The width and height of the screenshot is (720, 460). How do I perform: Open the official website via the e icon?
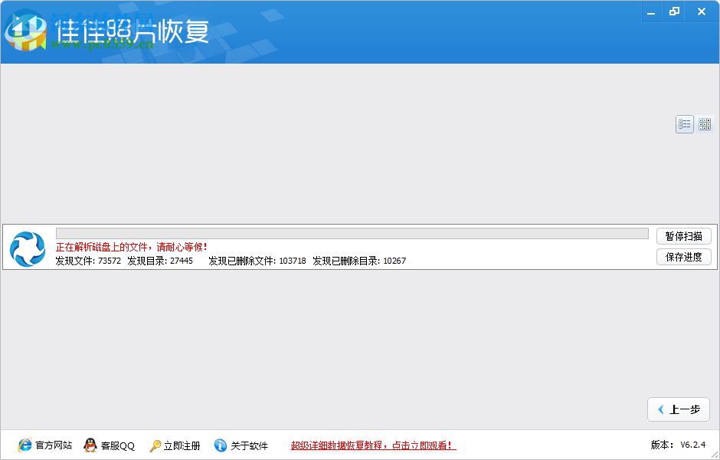(25, 445)
